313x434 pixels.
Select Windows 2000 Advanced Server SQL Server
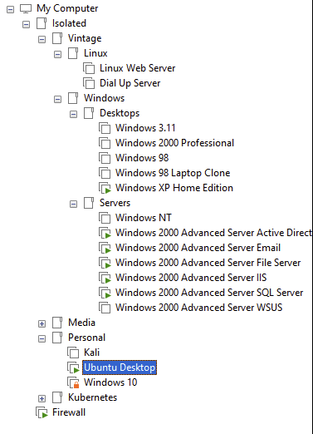[x=209, y=293]
